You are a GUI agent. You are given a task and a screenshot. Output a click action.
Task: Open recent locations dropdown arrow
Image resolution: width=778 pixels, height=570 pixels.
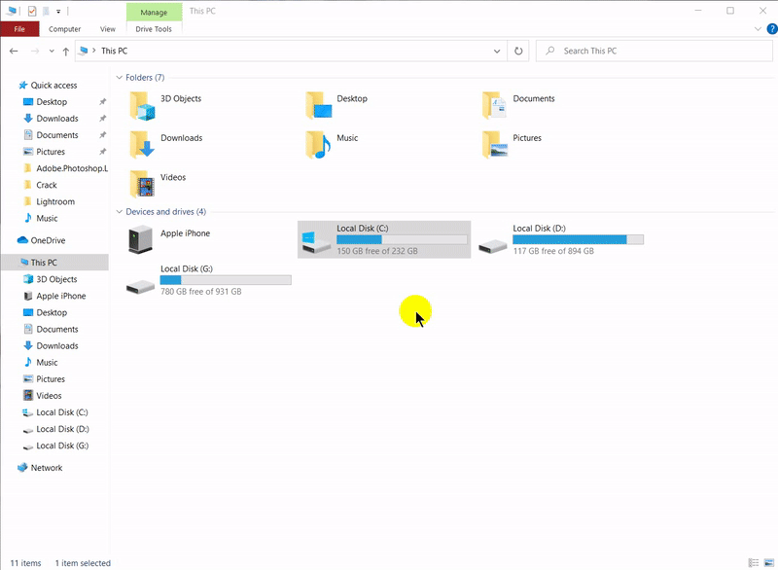[52, 52]
